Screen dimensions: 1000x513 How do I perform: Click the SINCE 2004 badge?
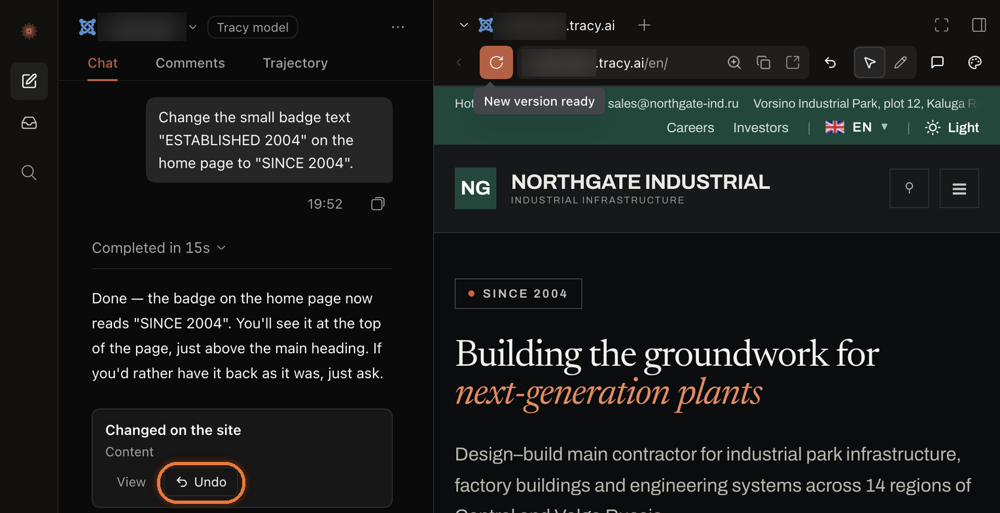[x=518, y=294]
